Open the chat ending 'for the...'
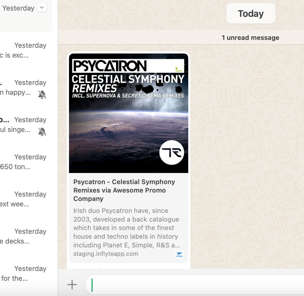 tap(26, 274)
